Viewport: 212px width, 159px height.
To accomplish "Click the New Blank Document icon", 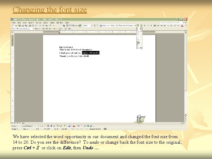I will (x=13, y=26).
